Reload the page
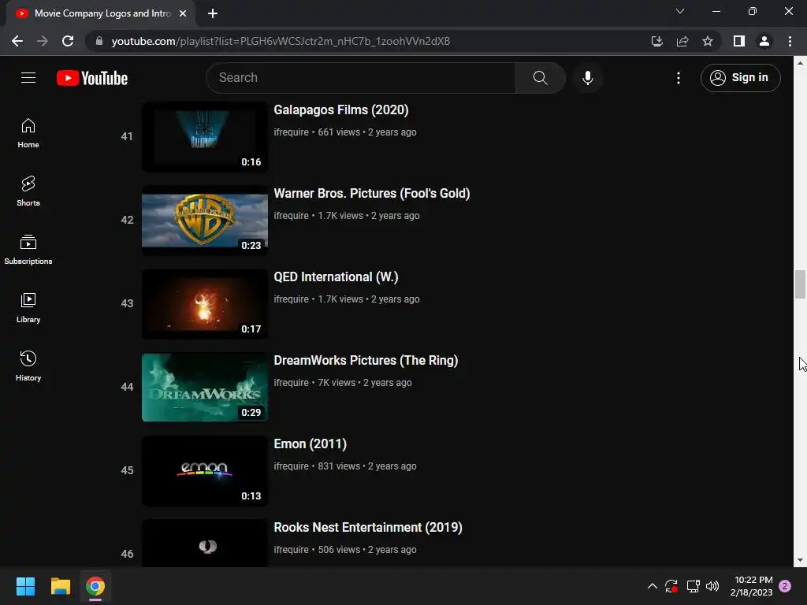 [x=68, y=41]
